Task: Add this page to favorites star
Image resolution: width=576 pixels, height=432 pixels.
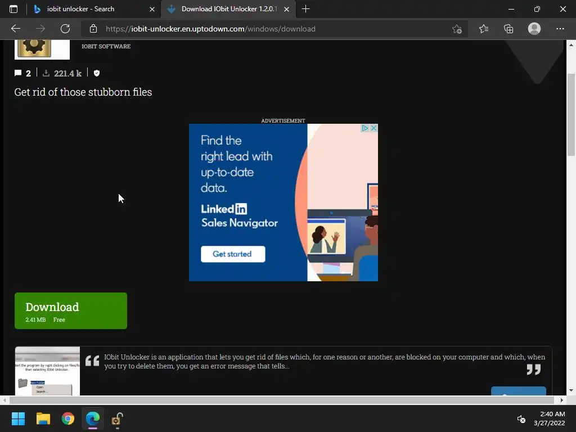Action: point(457,29)
